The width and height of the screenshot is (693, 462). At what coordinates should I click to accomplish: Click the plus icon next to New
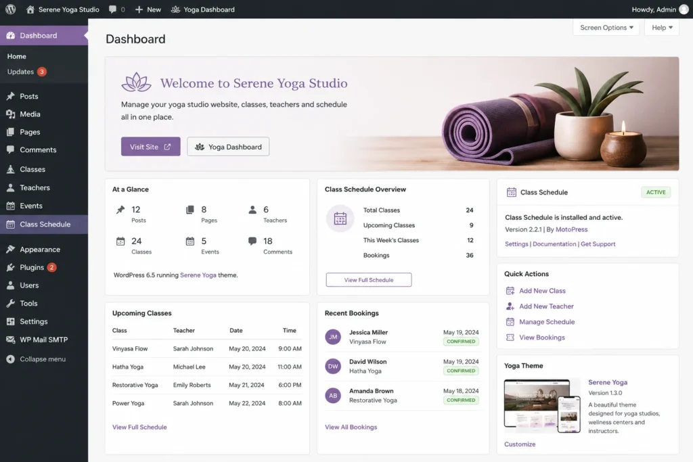[x=139, y=9]
